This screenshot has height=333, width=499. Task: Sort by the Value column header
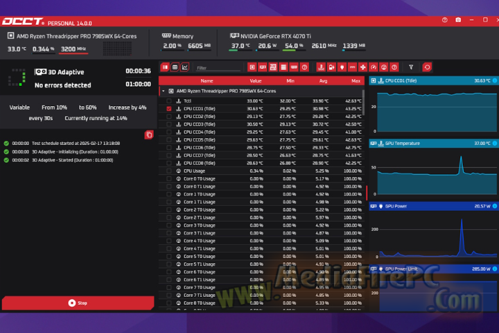(x=256, y=81)
